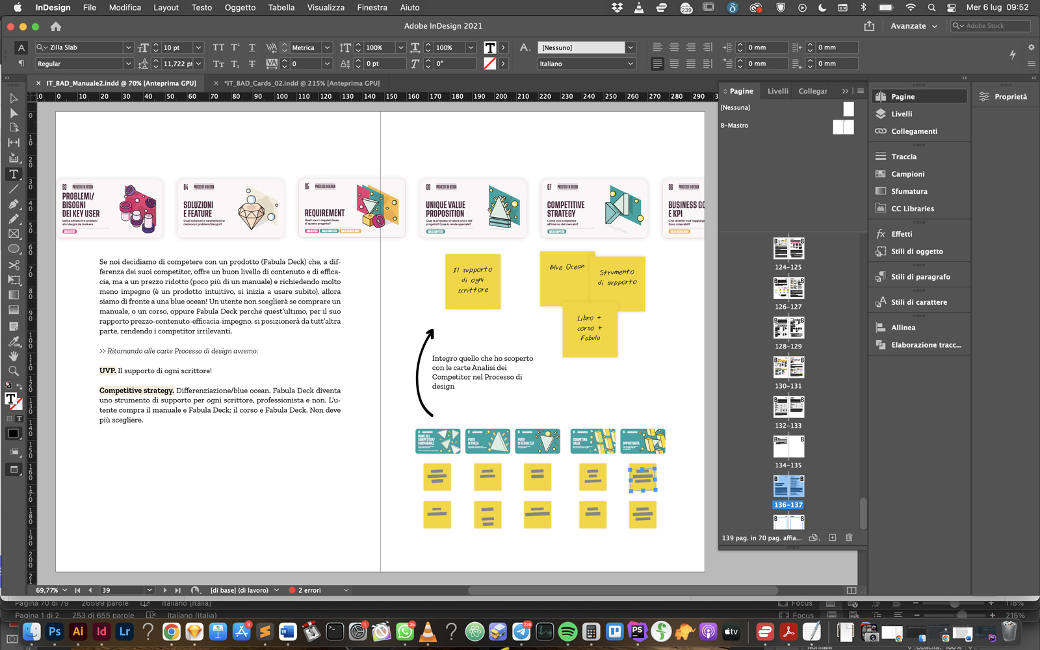1040x650 pixels.
Task: Open the Avanzate workspace switcher
Action: 913,26
